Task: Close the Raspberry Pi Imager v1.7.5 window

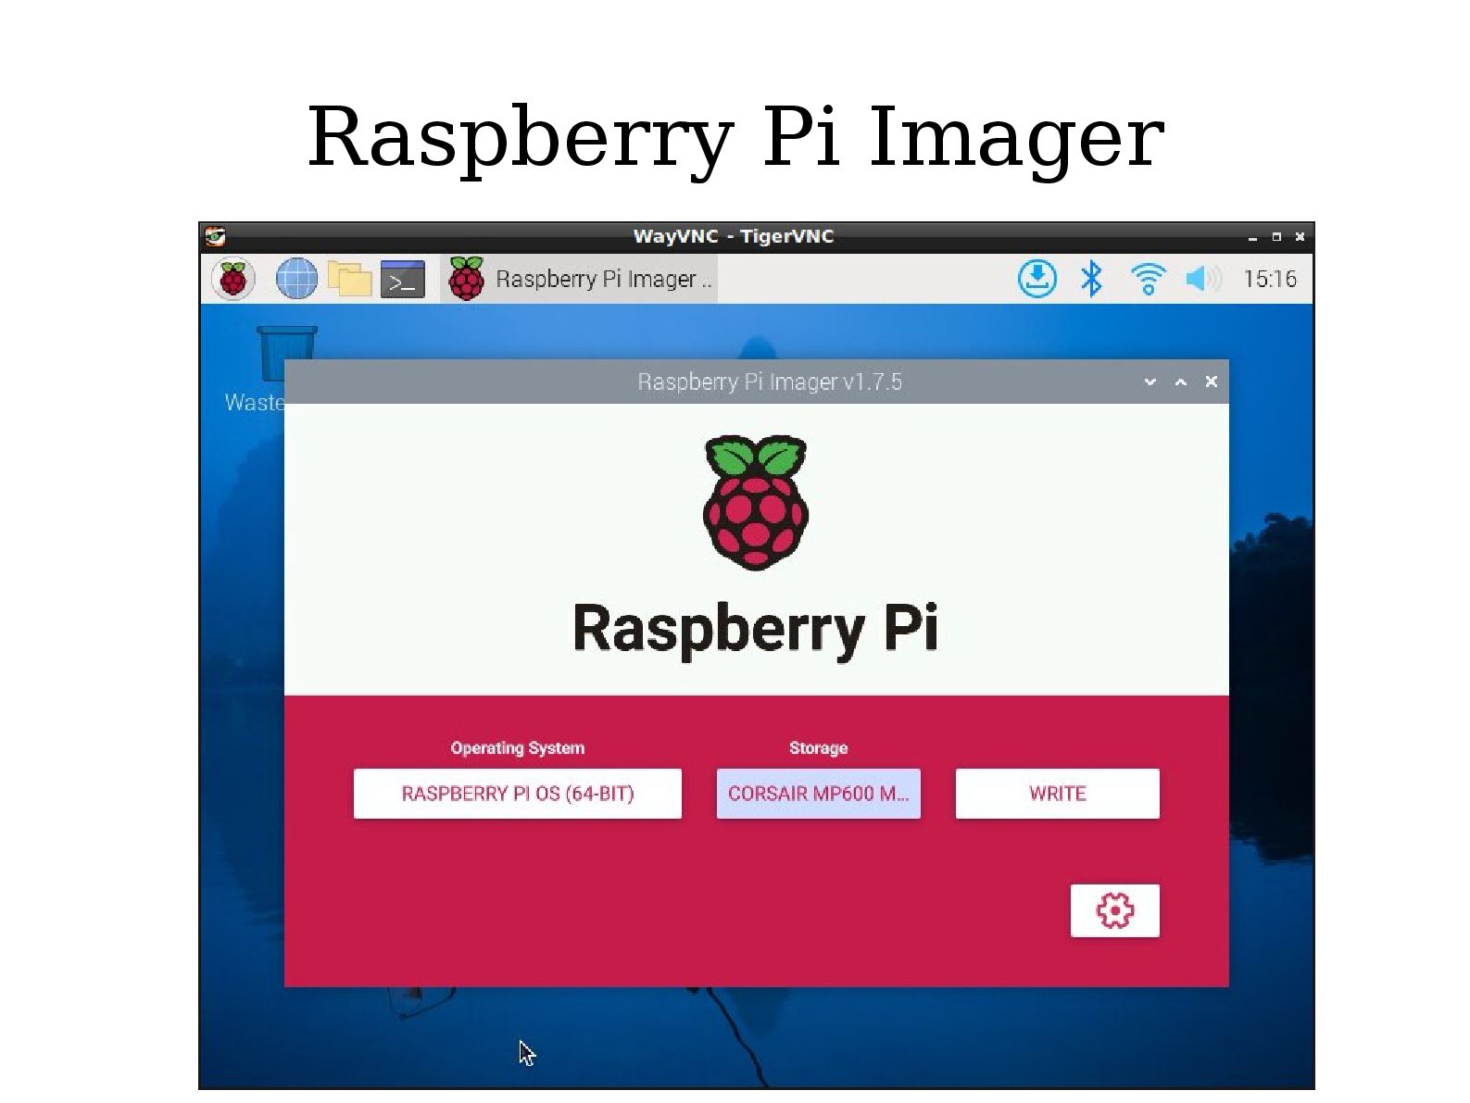Action: click(1212, 382)
